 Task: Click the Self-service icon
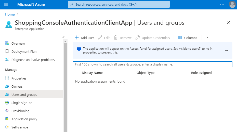tap(7, 127)
